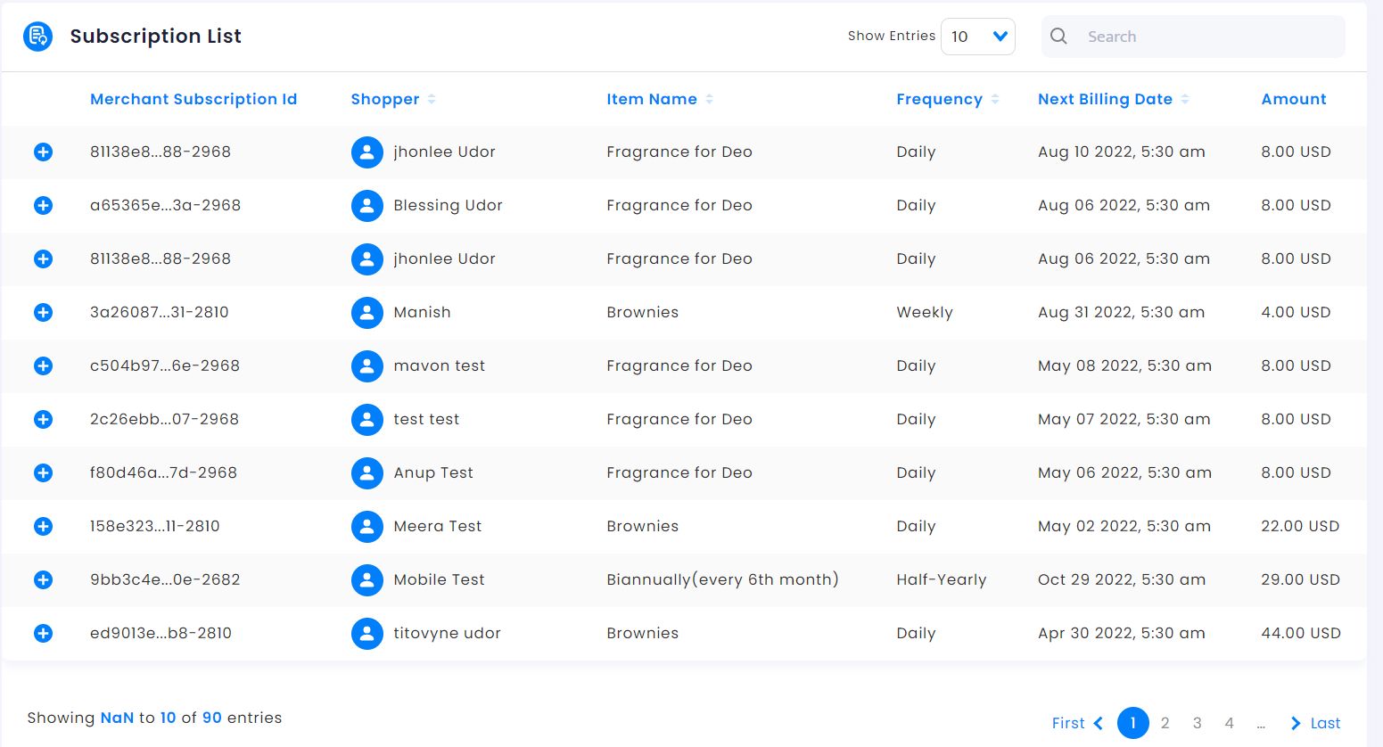
Task: Expand the Manish Brownies subscription row
Action: pyautogui.click(x=43, y=313)
